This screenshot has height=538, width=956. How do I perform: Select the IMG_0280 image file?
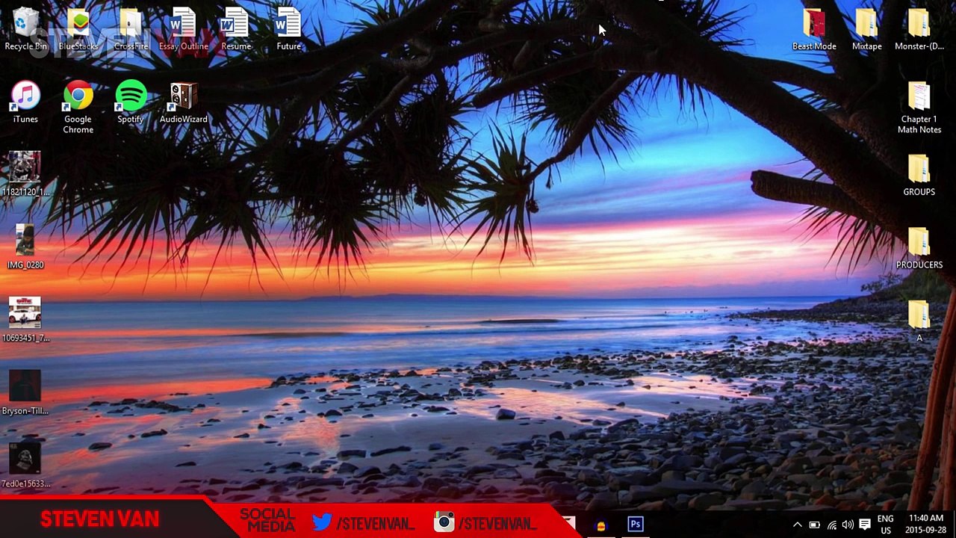click(x=25, y=247)
